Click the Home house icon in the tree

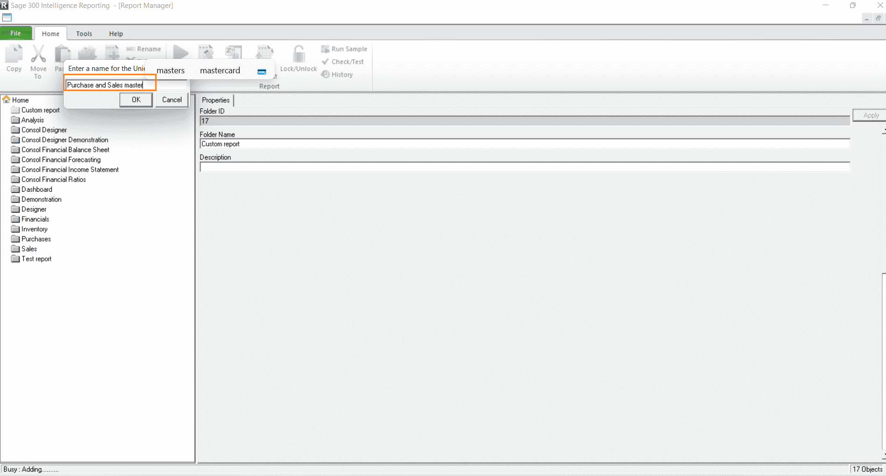(7, 99)
